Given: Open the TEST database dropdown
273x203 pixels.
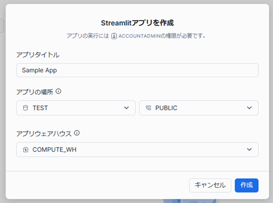Looking at the screenshot, I should tap(76, 108).
